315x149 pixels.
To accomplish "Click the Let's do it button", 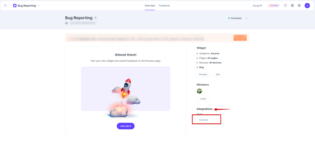I will [x=126, y=126].
